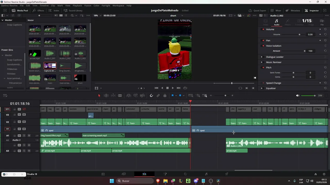Toggle the Sound Library panel
The width and height of the screenshot is (330, 185).
click(73, 11)
